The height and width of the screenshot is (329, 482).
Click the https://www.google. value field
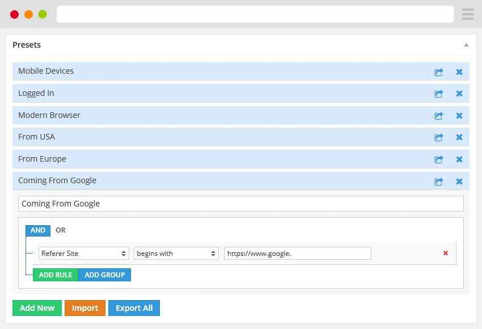click(x=298, y=254)
